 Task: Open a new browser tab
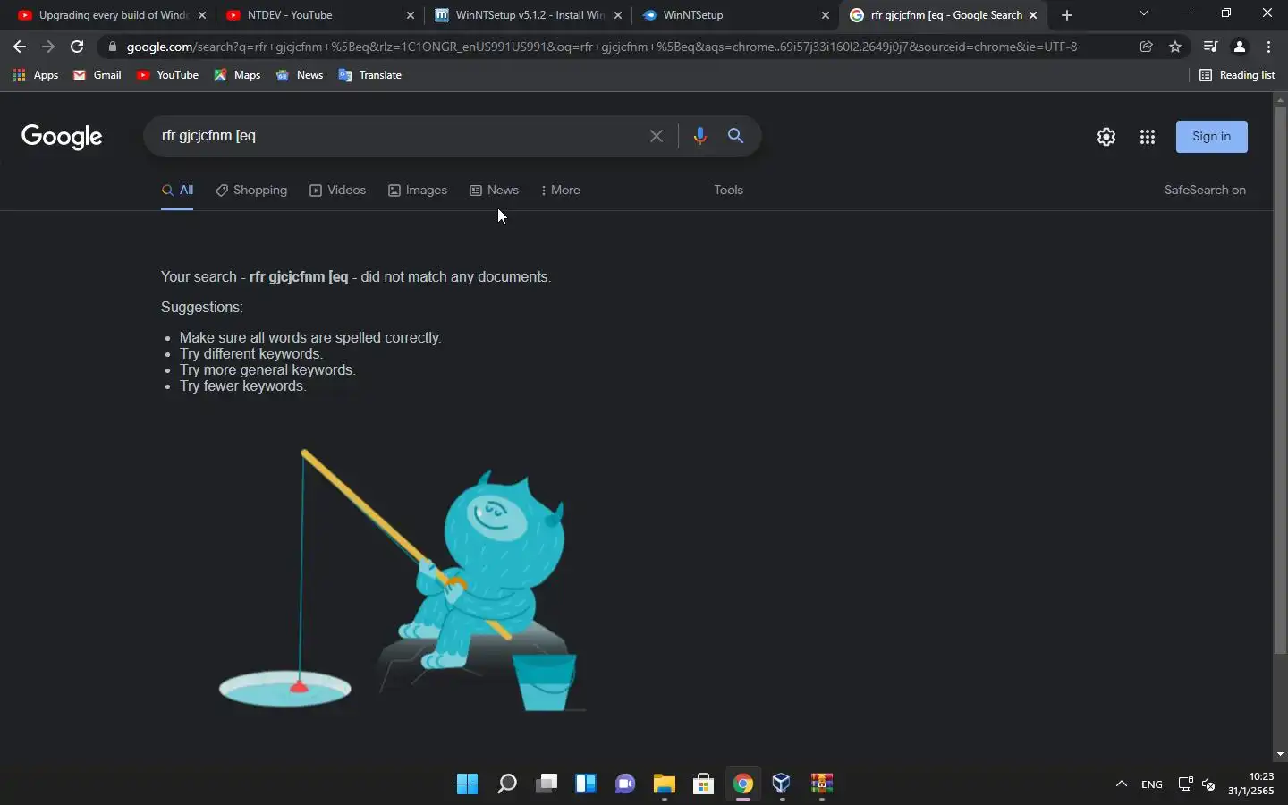(1066, 15)
